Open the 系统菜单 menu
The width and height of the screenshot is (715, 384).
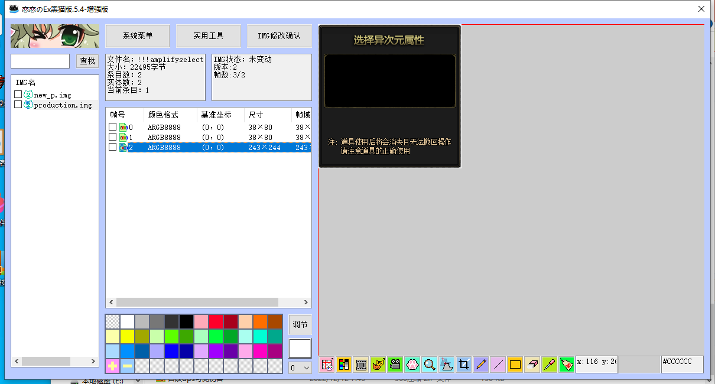pyautogui.click(x=137, y=35)
